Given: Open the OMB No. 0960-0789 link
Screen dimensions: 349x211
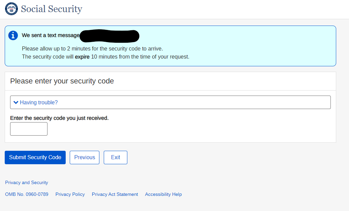Looking at the screenshot, I should [27, 194].
